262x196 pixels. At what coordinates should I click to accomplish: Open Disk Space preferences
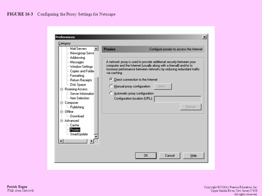click(78, 84)
